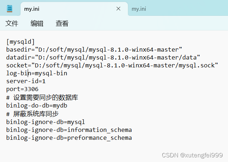Open the 文件 menu

[x=12, y=24]
